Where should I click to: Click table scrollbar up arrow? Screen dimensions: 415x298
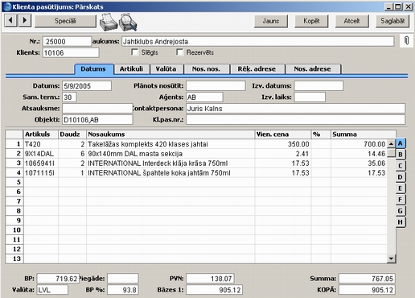[x=392, y=144]
